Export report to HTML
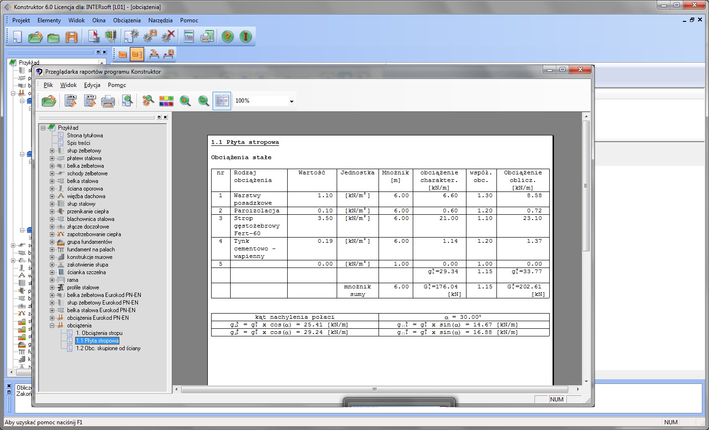 click(x=71, y=101)
